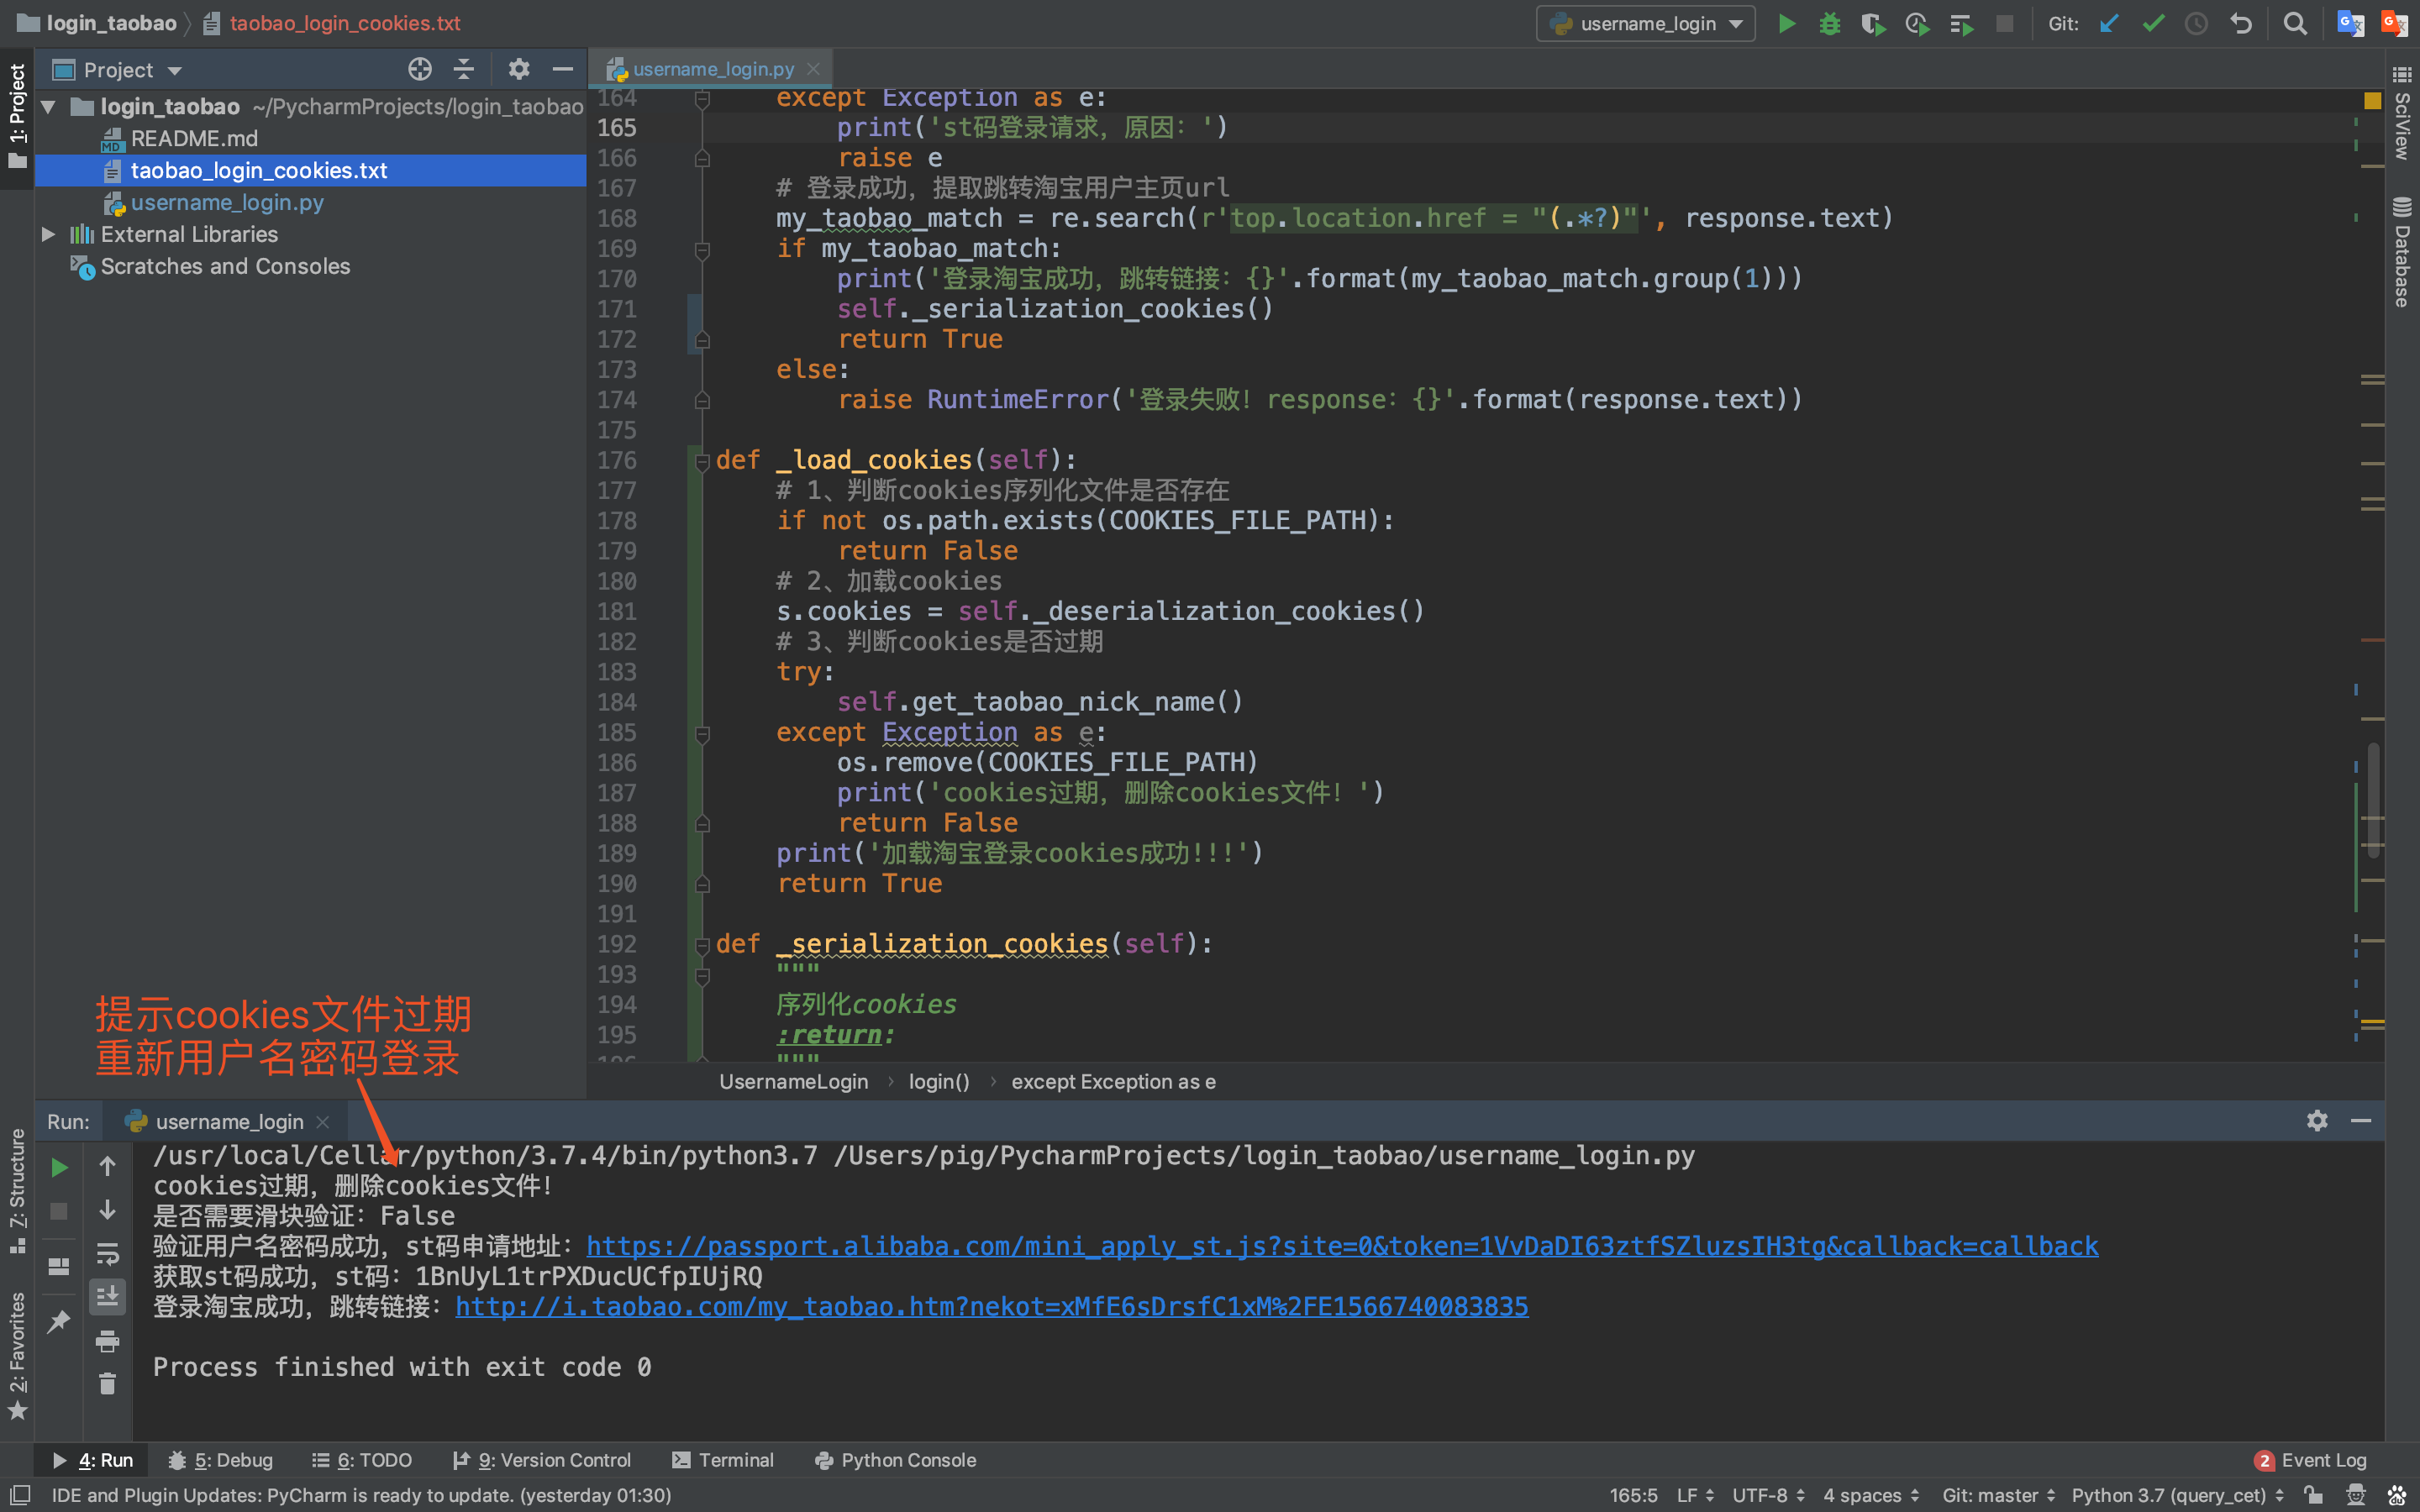
Task: Open Search Everywhere magnifier icon
Action: coord(2295,23)
